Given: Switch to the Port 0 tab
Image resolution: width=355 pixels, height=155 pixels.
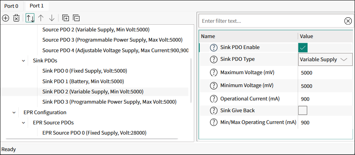Looking at the screenshot, I should tap(11, 6).
